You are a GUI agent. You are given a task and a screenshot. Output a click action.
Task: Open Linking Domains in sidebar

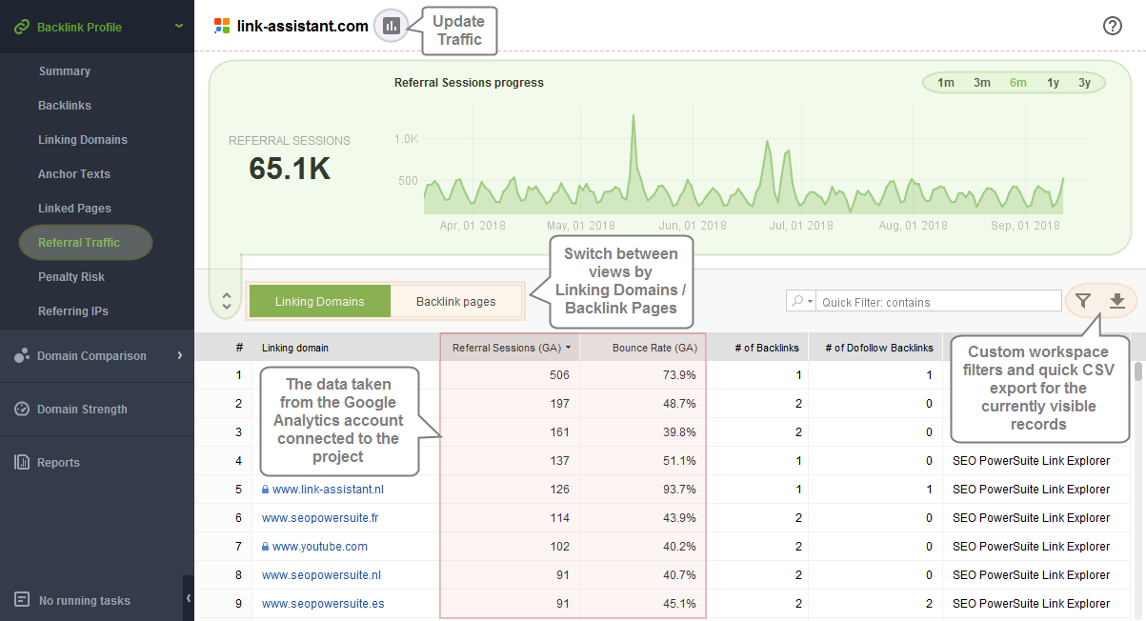83,140
